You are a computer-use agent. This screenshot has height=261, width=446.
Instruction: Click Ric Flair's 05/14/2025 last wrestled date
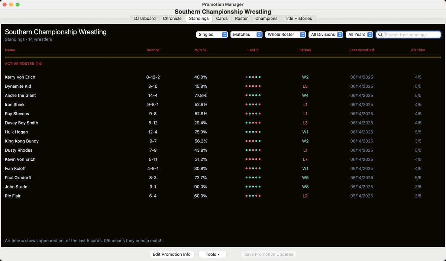click(x=362, y=196)
